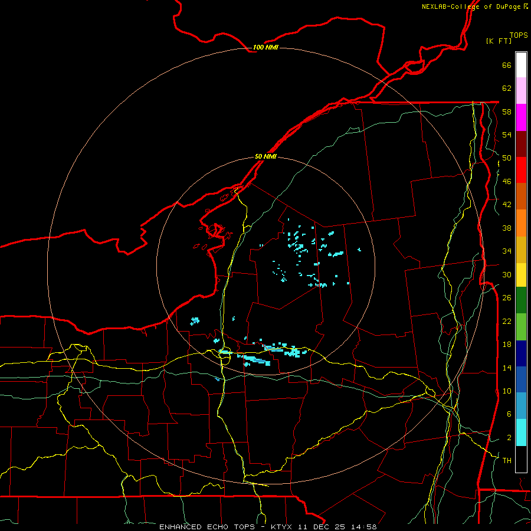Click the 38 scale value

click(507, 228)
